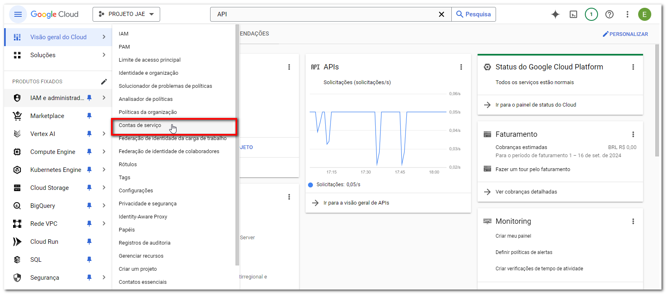Expand Soluções submenu arrow
Image resolution: width=666 pixels, height=294 pixels.
(104, 55)
